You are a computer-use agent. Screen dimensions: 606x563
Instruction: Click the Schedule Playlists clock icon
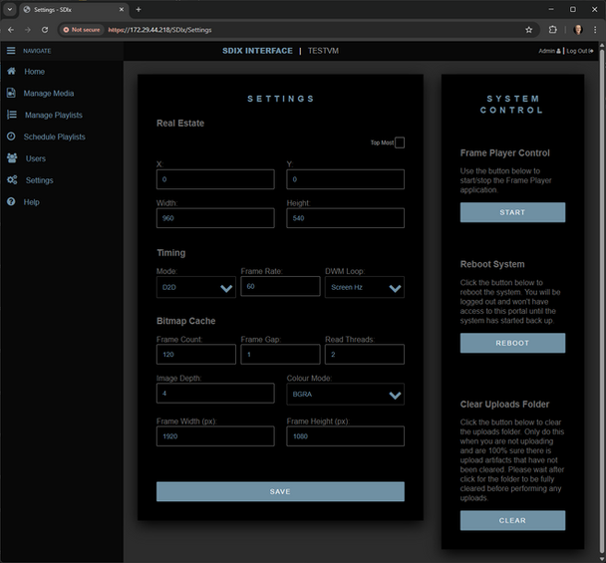[11, 137]
